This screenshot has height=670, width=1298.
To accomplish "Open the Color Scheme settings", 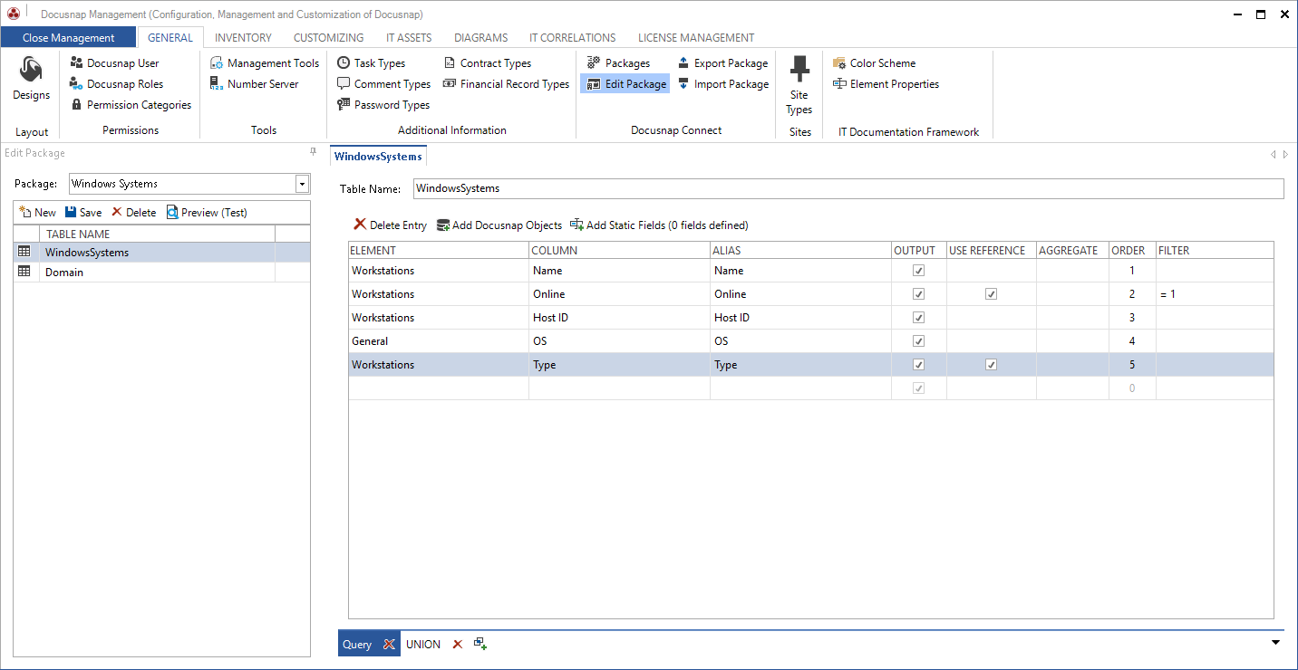I will pyautogui.click(x=874, y=63).
